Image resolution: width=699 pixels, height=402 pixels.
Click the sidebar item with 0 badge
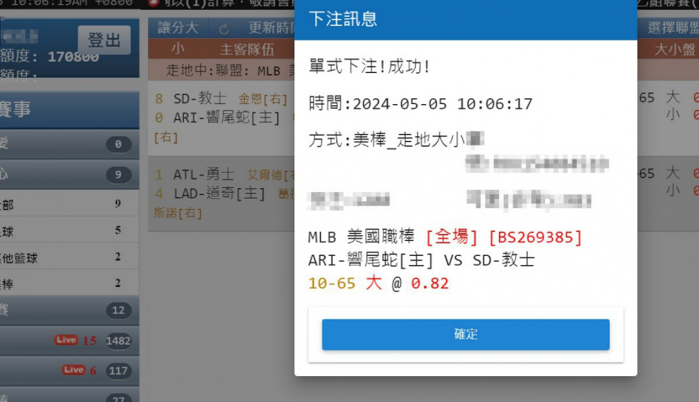(69, 143)
